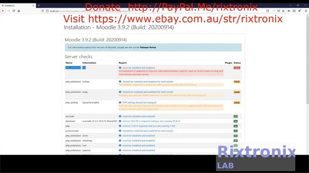Image resolution: width=309 pixels, height=173 pixels.
Task: Click info icon in the curl row
Action: [120, 146]
